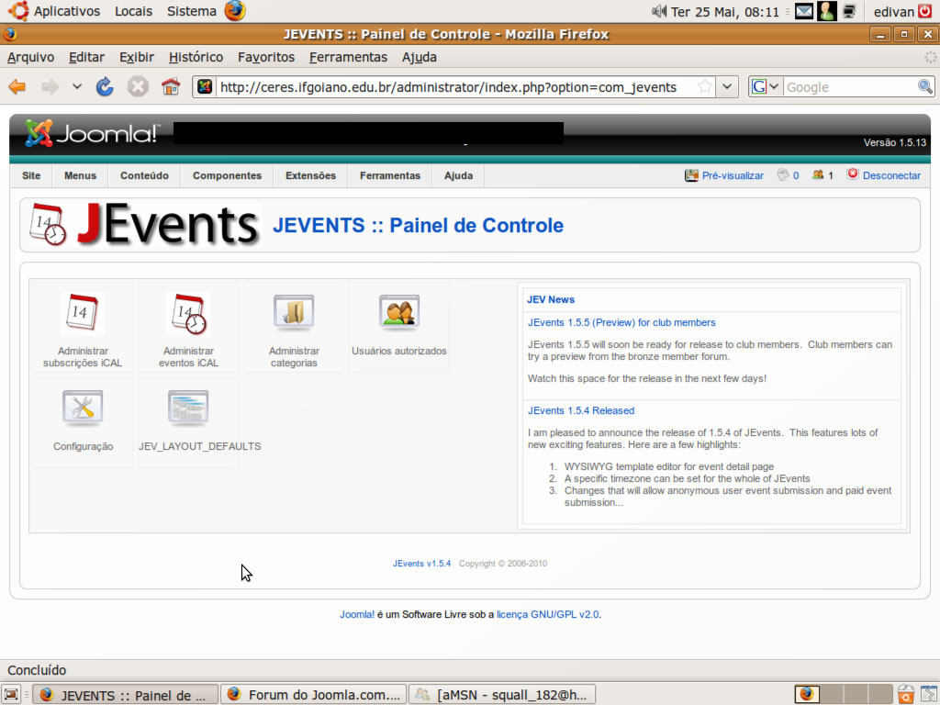Open the Firefox Favoritos menu
Screen dimensions: 940x705
click(266, 57)
